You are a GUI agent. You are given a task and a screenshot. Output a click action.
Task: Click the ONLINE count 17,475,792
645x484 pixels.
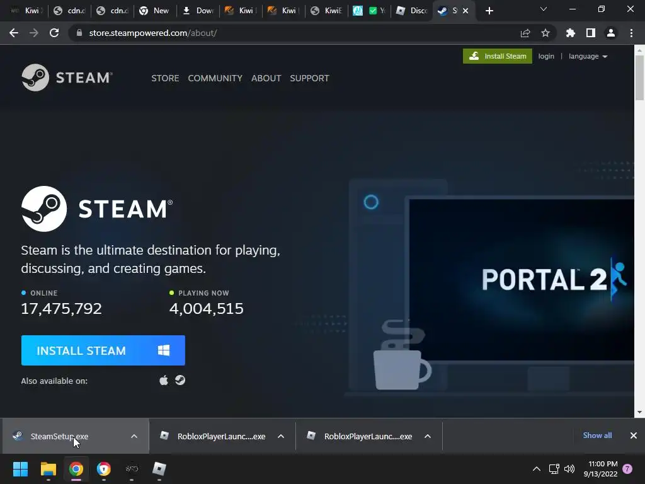pyautogui.click(x=61, y=309)
